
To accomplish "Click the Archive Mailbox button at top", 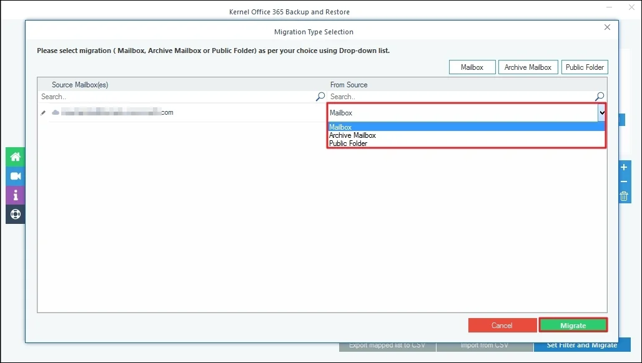I will 528,67.
